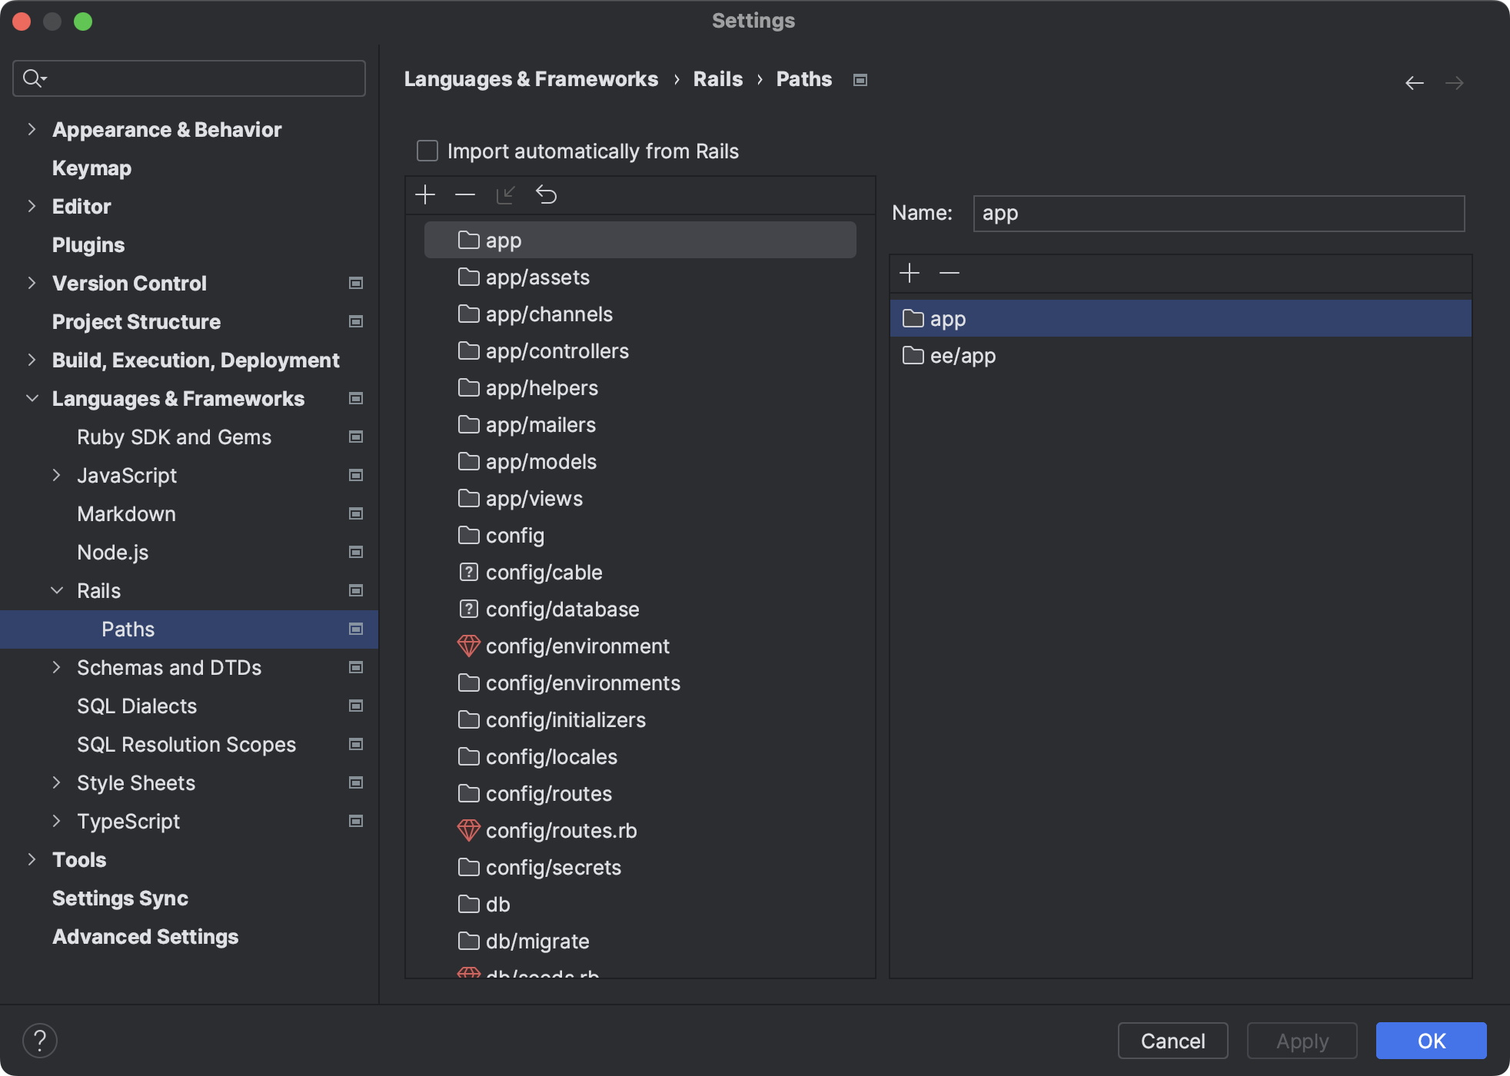This screenshot has width=1510, height=1076.
Task: Click folder icon of app/assets row
Action: [468, 277]
